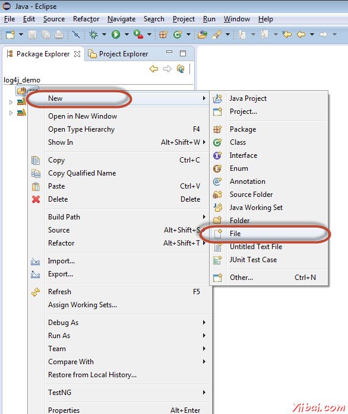Click the Print toolbar icon
Screen dimensions: 348x414
click(x=59, y=34)
